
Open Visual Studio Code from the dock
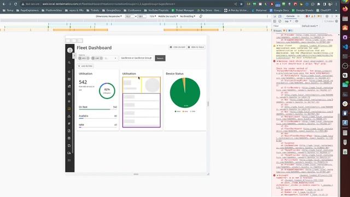click(x=345, y=47)
